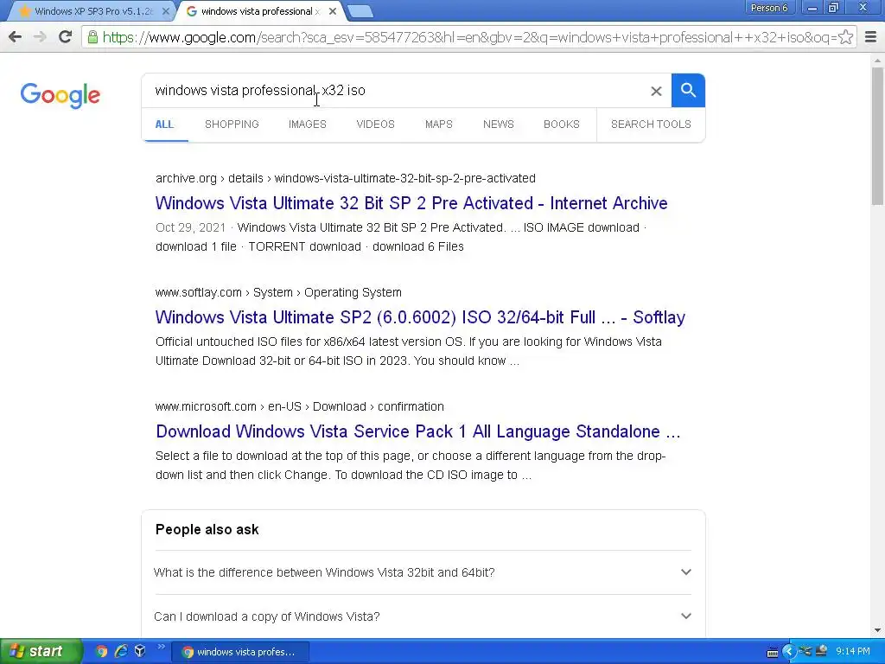Click the keyboard icon in the system tray
Image resolution: width=885 pixels, height=664 pixels.
click(773, 652)
